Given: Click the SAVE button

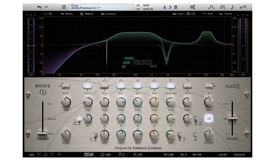Looking at the screenshot, I should (146, 5).
